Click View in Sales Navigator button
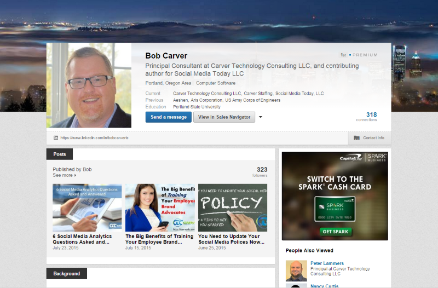438x288 pixels. tap(224, 117)
